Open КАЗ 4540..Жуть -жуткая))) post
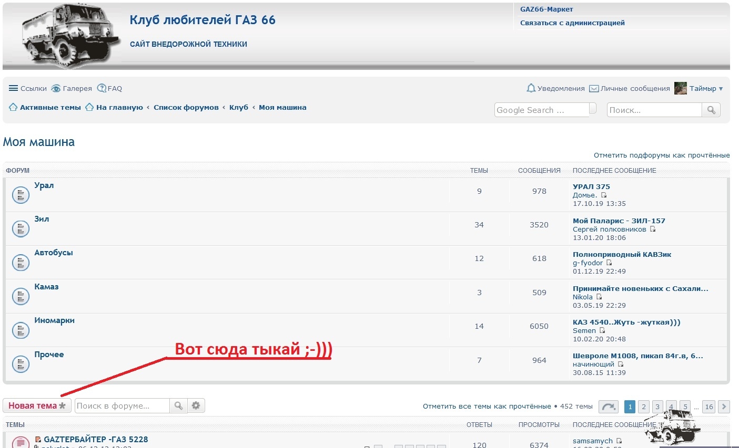739x448 pixels. coord(626,322)
